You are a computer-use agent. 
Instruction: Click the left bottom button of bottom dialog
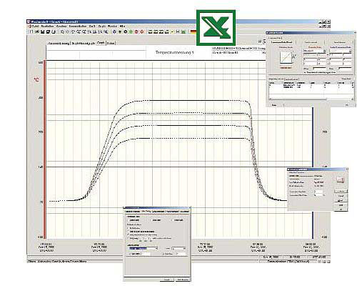[167, 280]
